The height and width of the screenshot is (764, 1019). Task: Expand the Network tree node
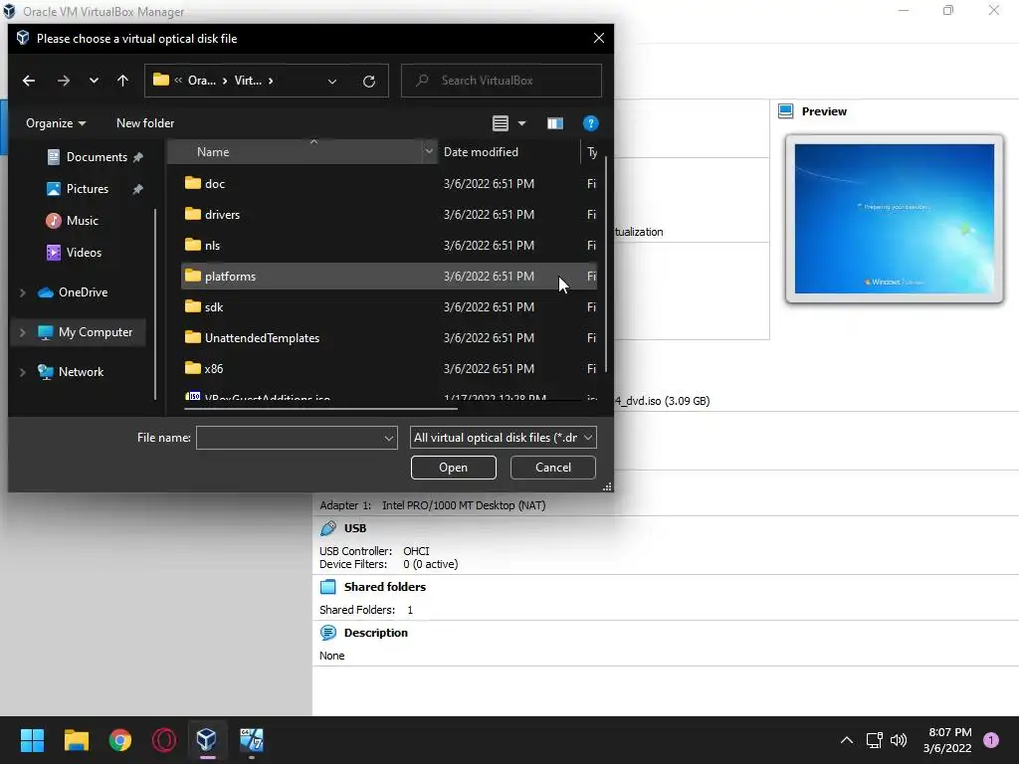tap(23, 372)
